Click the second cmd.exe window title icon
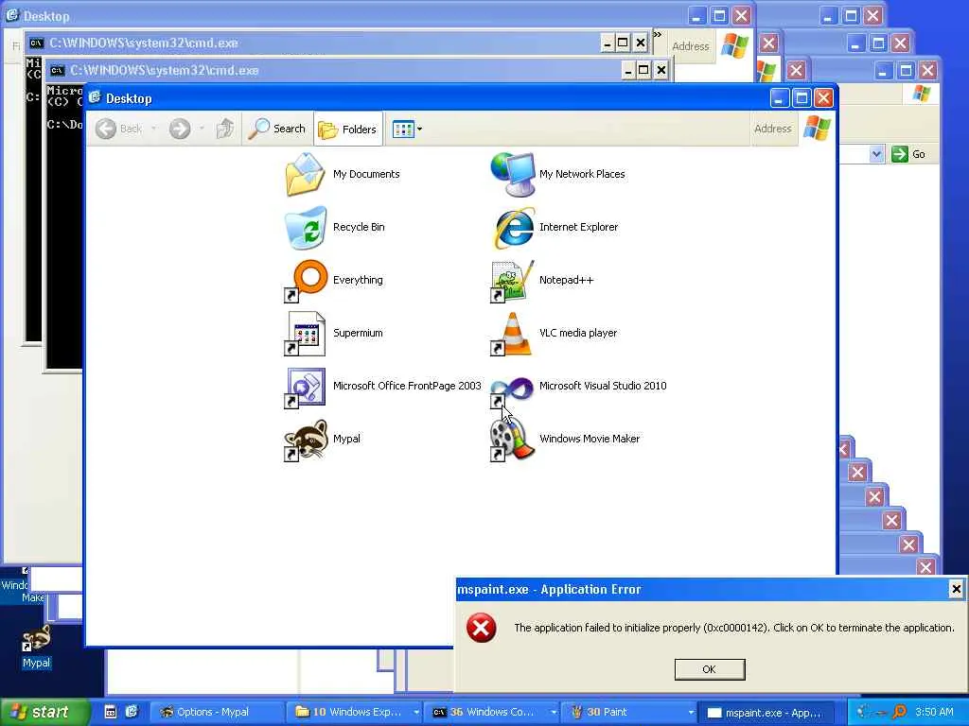Image resolution: width=969 pixels, height=726 pixels. (x=58, y=70)
